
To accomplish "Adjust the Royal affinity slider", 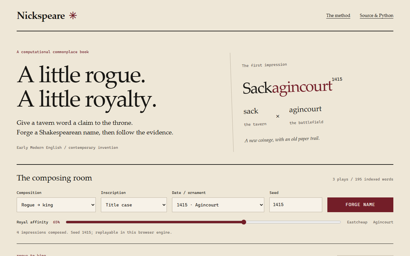I will (x=203, y=222).
